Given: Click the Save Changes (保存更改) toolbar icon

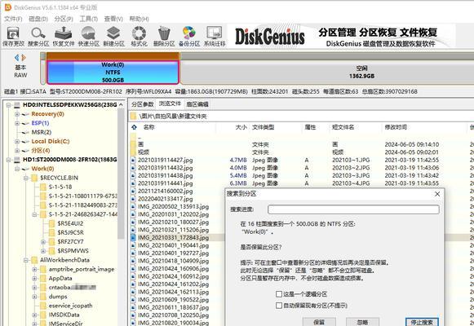Looking at the screenshot, I should (13, 33).
